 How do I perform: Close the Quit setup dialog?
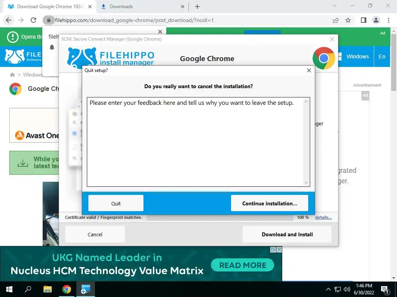tap(309, 70)
